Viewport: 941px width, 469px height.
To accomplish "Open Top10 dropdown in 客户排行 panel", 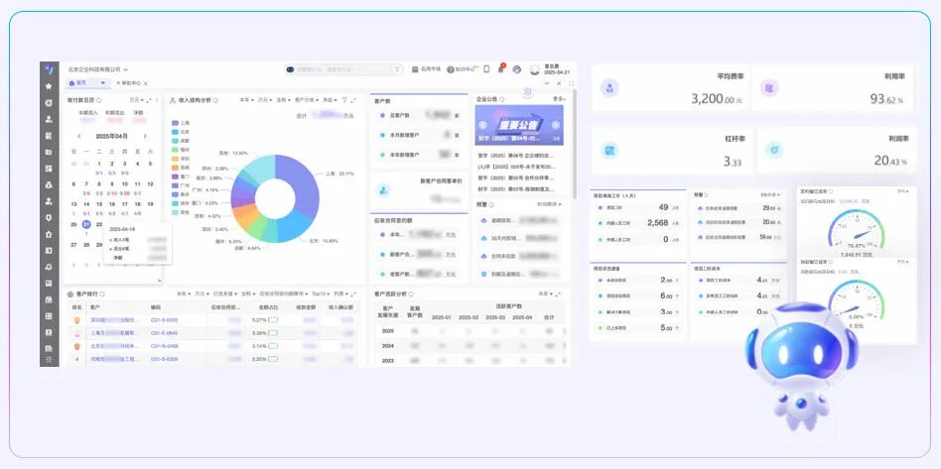I will [321, 293].
